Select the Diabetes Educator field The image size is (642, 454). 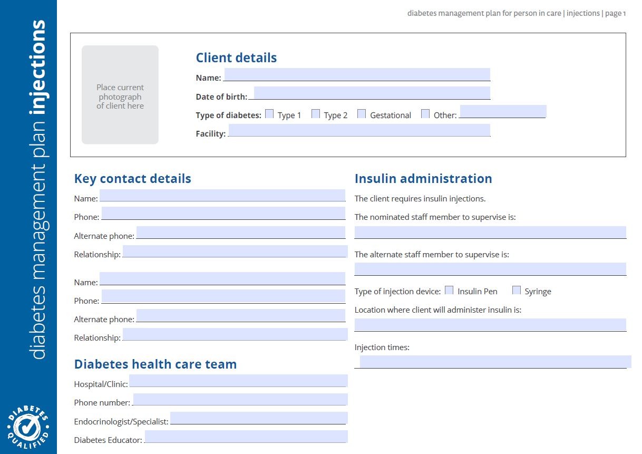(x=246, y=437)
